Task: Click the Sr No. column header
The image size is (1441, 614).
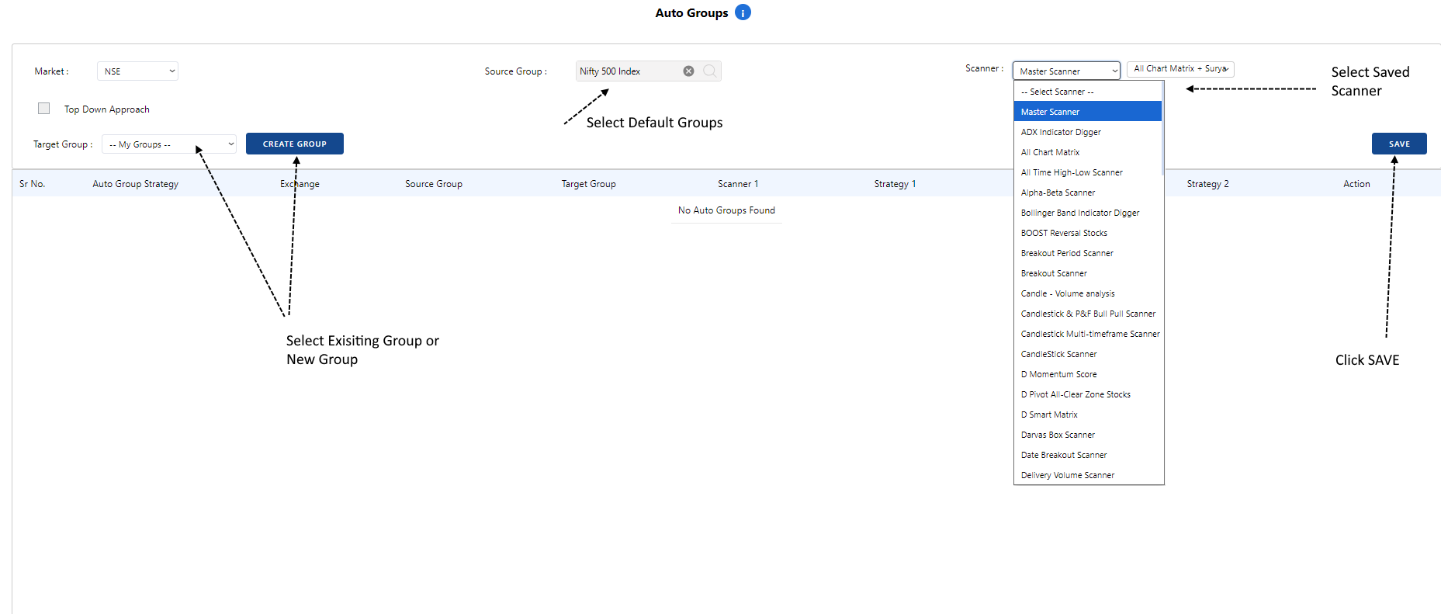Action: tap(33, 184)
